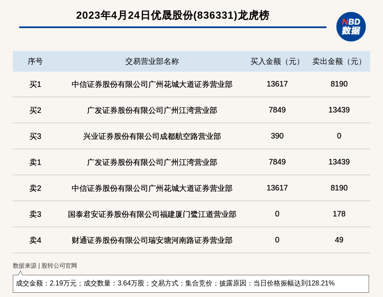Select the 买2 row label

tap(35, 110)
